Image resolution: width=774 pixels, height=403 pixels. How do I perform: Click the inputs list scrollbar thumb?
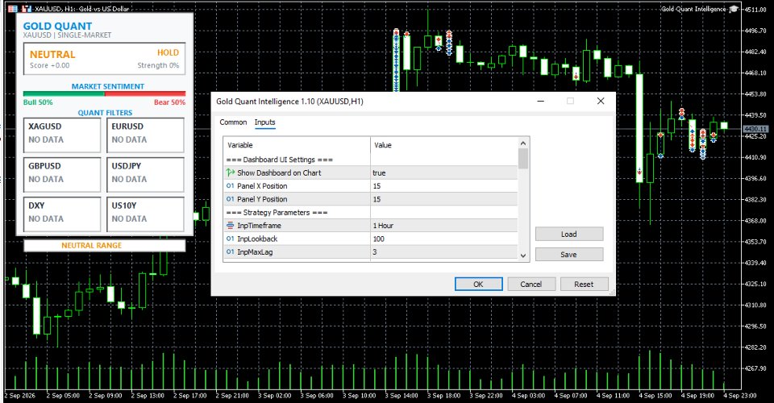click(x=523, y=158)
